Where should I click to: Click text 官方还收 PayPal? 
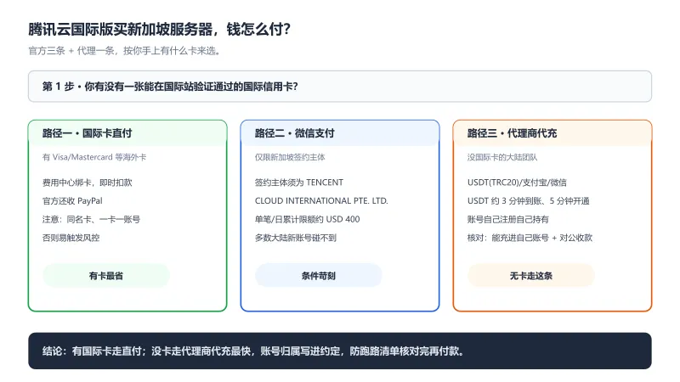coord(72,201)
